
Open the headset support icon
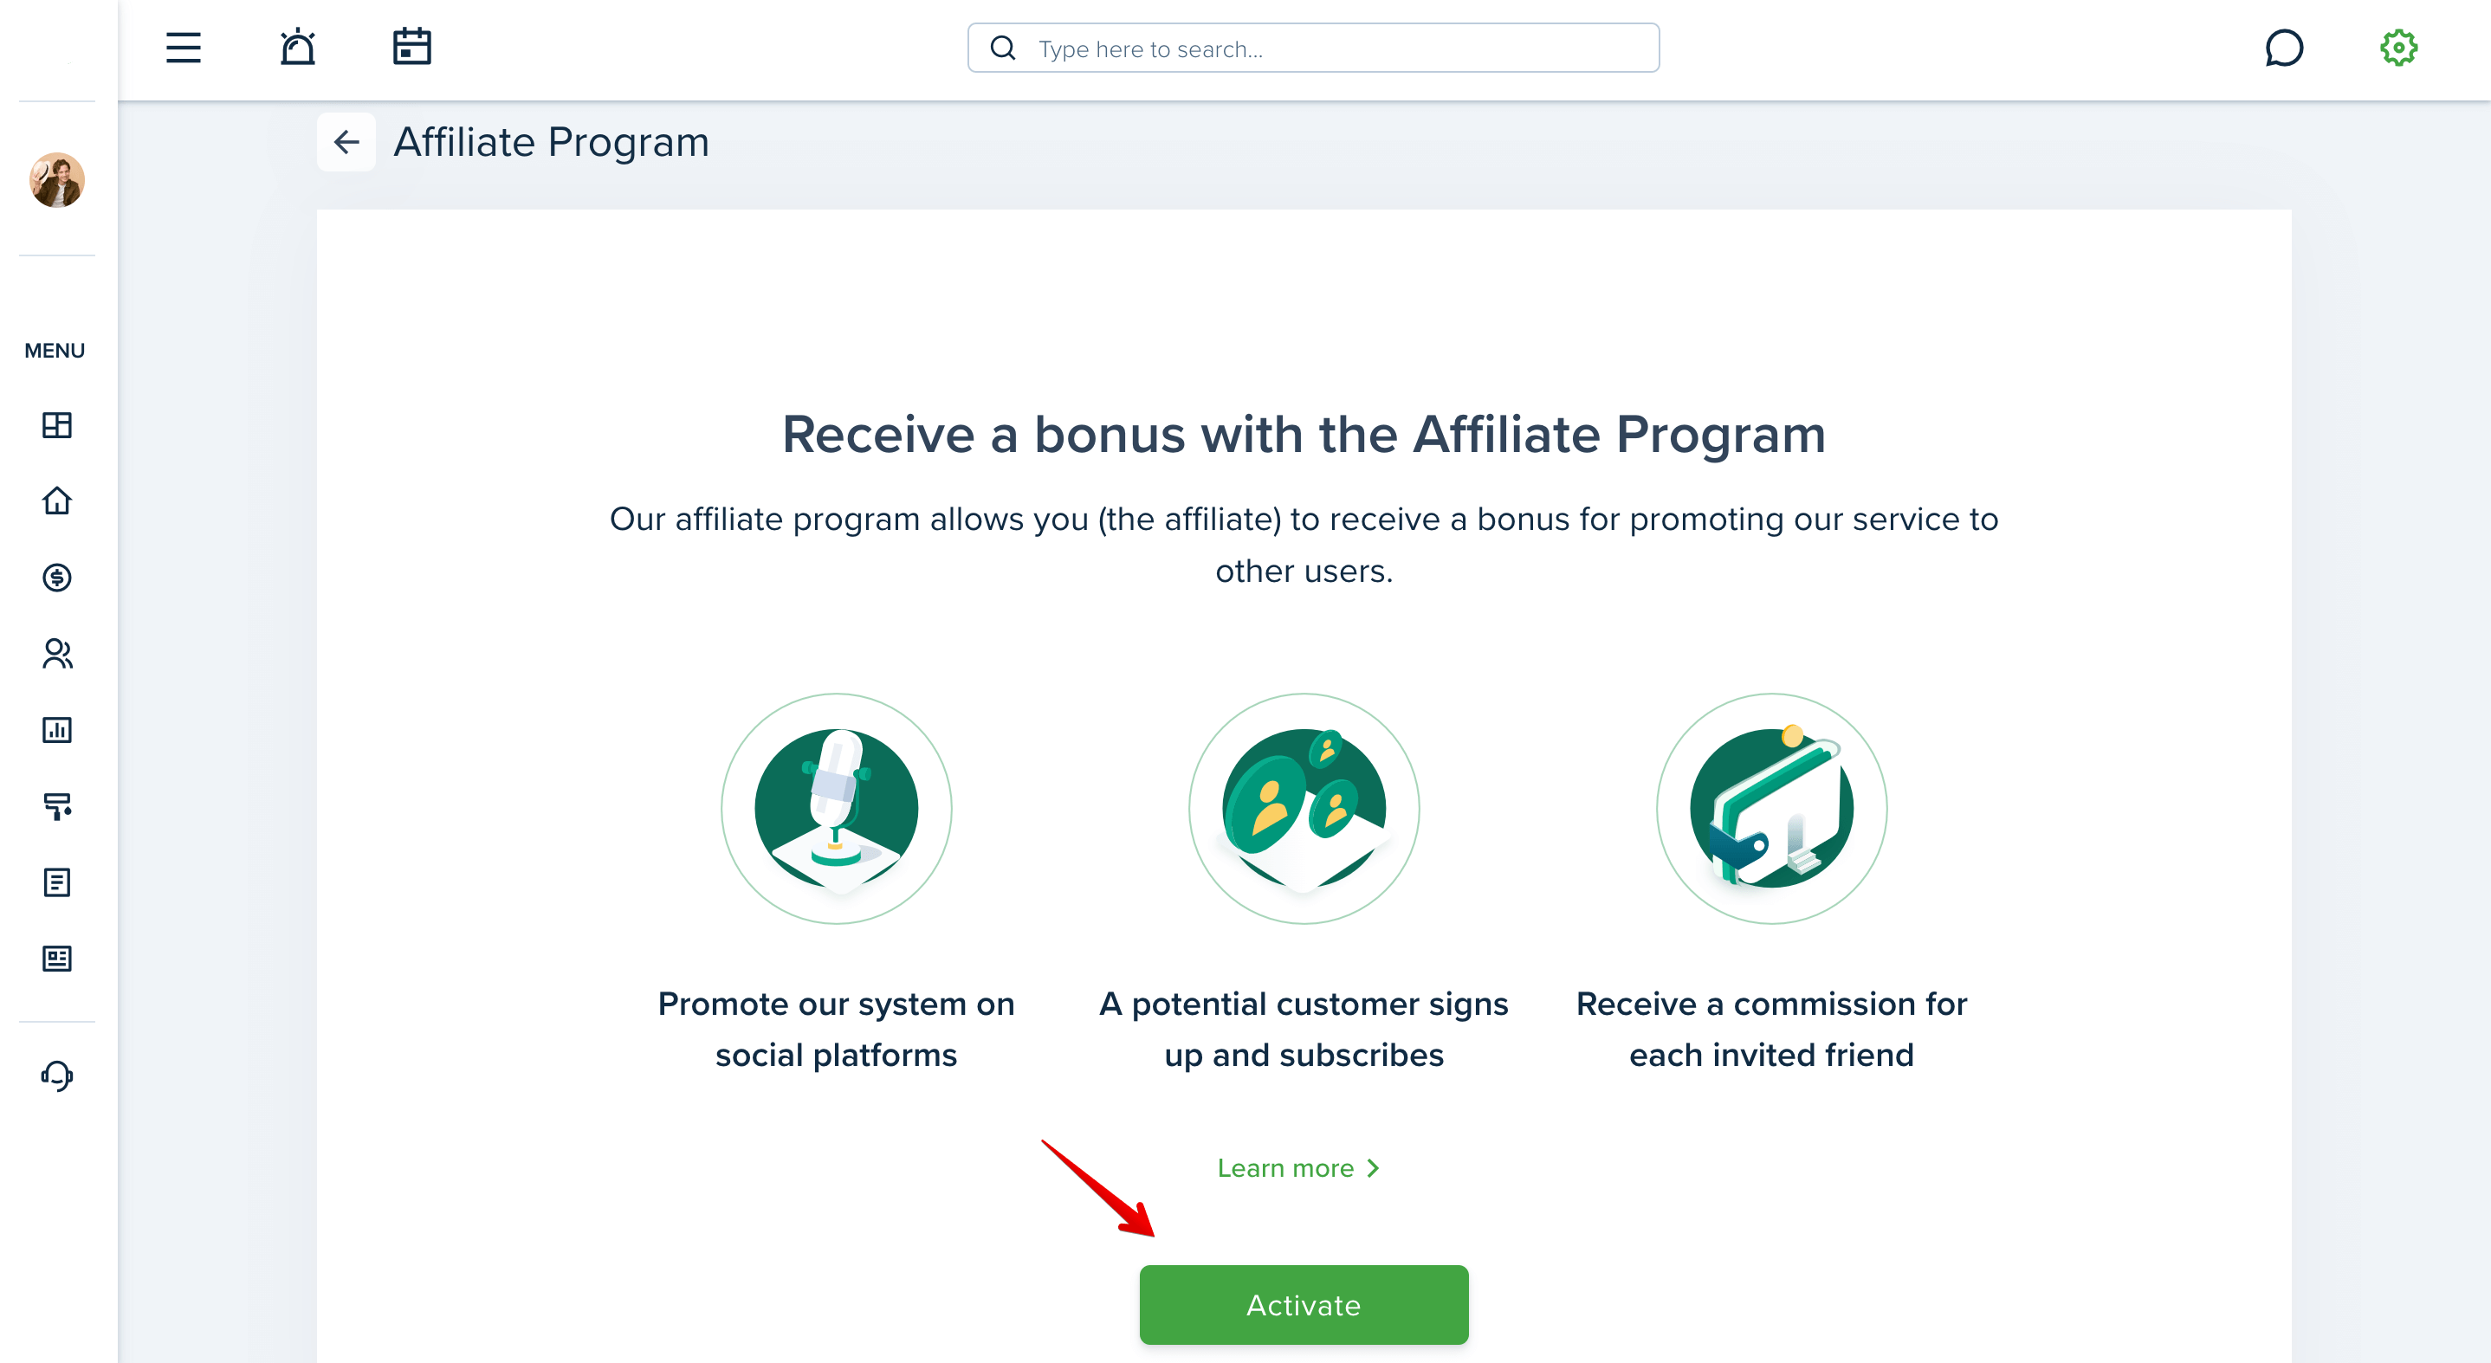coord(57,1075)
